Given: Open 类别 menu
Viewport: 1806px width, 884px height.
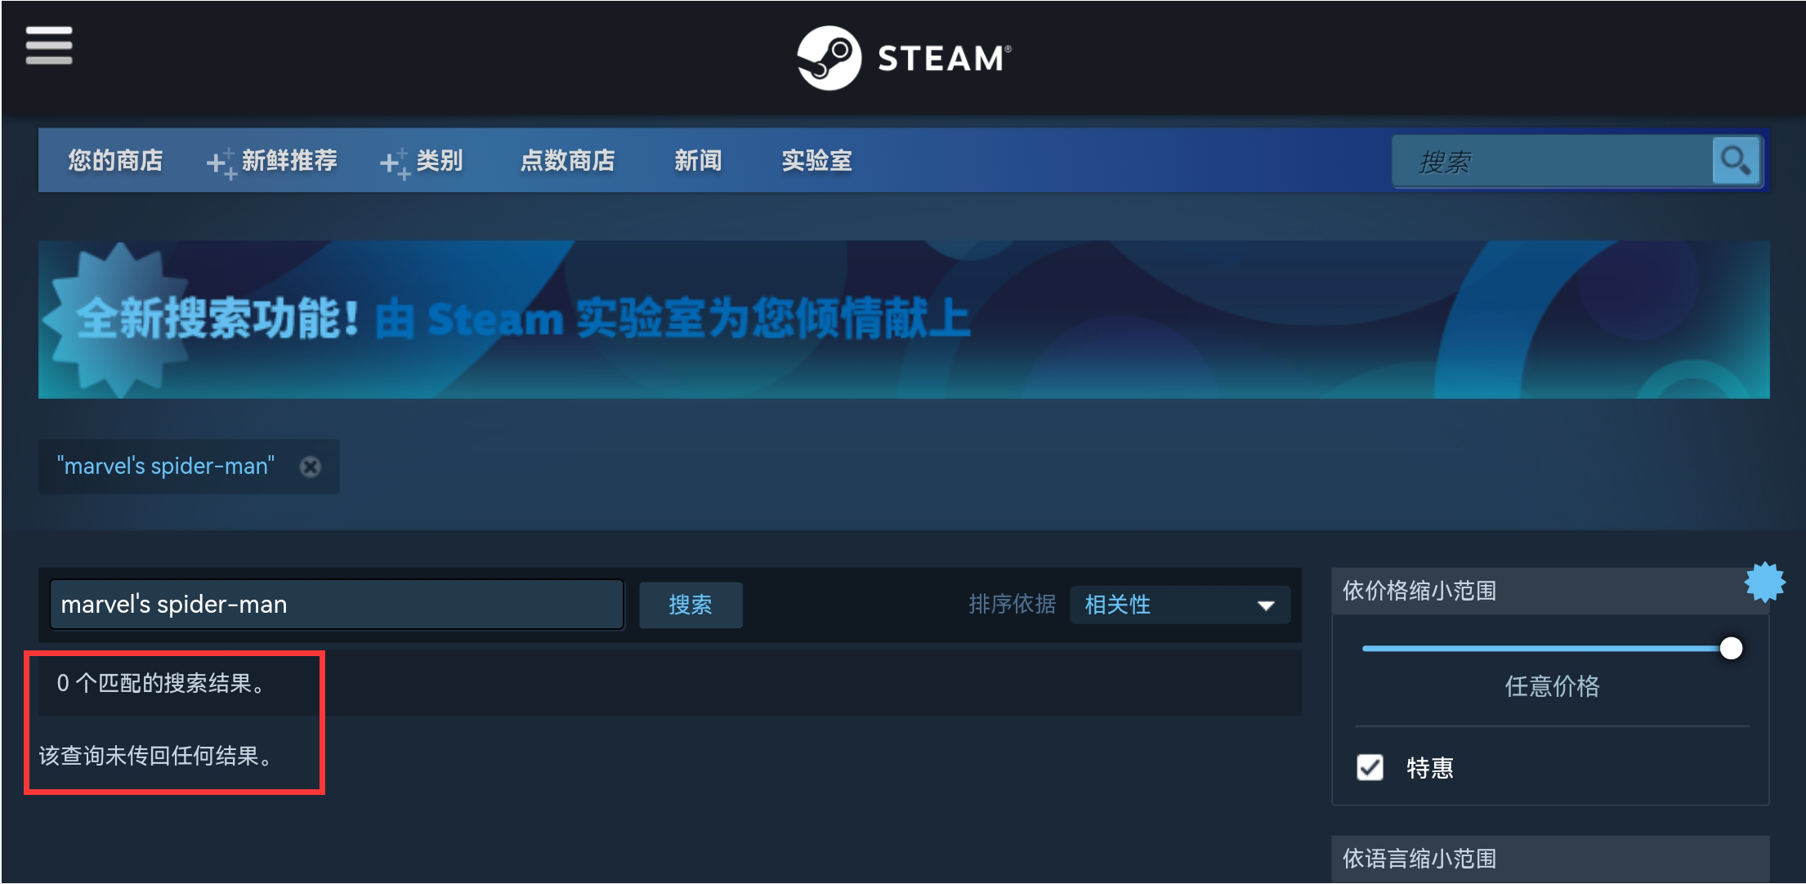Looking at the screenshot, I should (422, 161).
